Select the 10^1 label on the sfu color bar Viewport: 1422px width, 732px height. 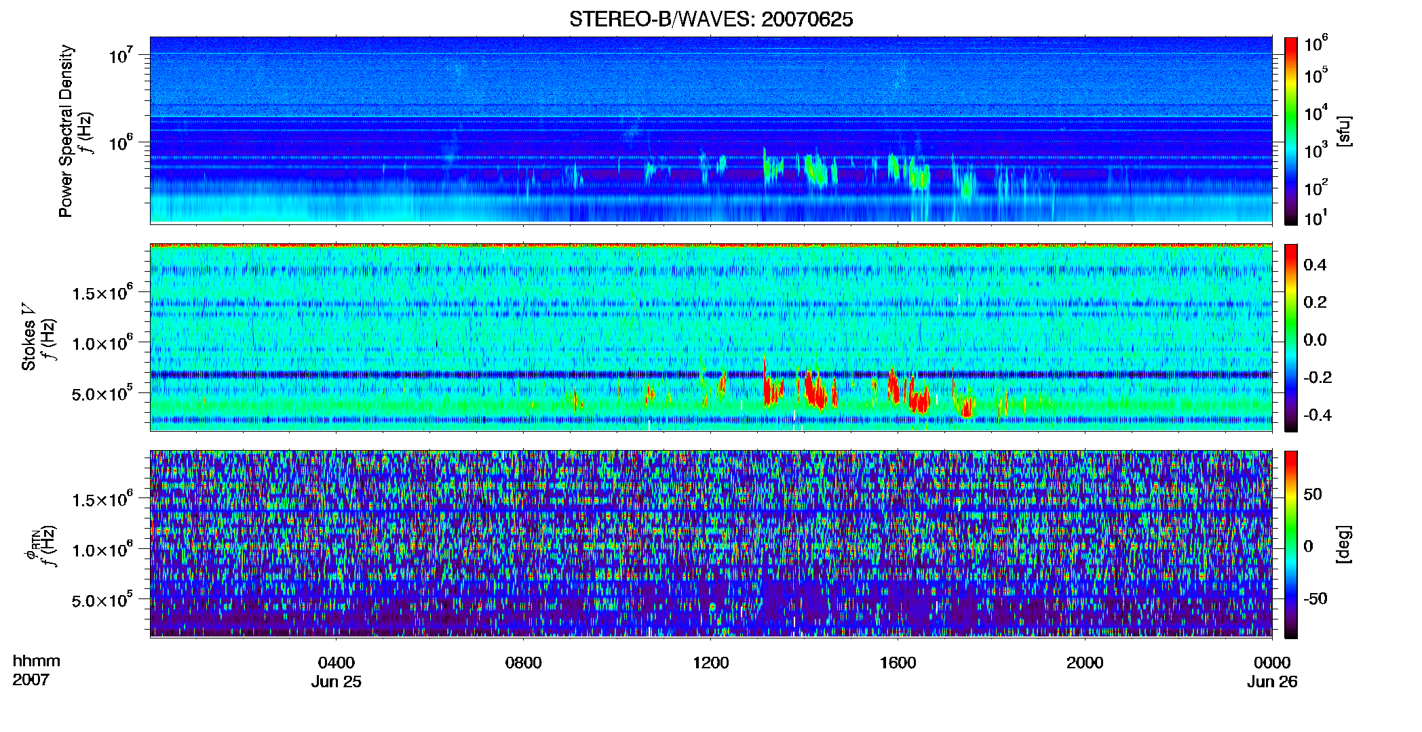(1316, 218)
